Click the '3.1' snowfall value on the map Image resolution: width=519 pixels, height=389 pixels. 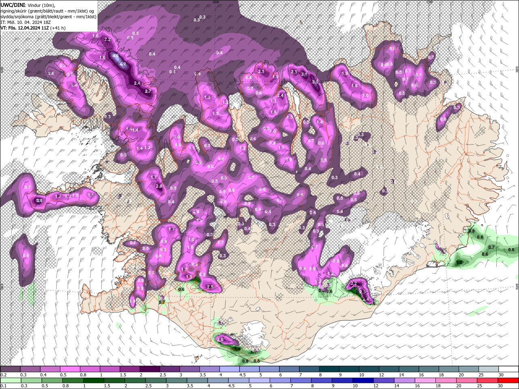click(x=305, y=74)
